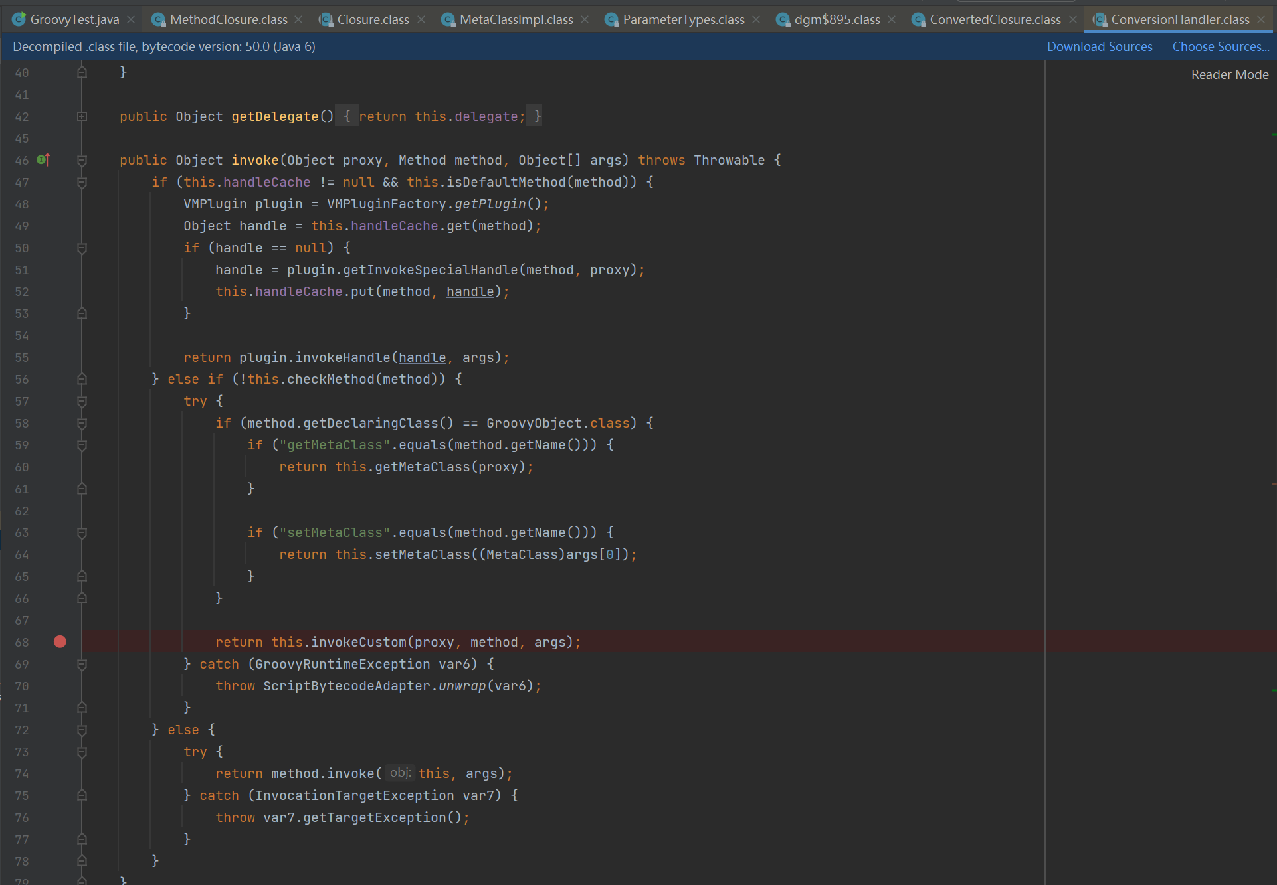Switch to the ConvertedClosure.class tab

pyautogui.click(x=995, y=20)
